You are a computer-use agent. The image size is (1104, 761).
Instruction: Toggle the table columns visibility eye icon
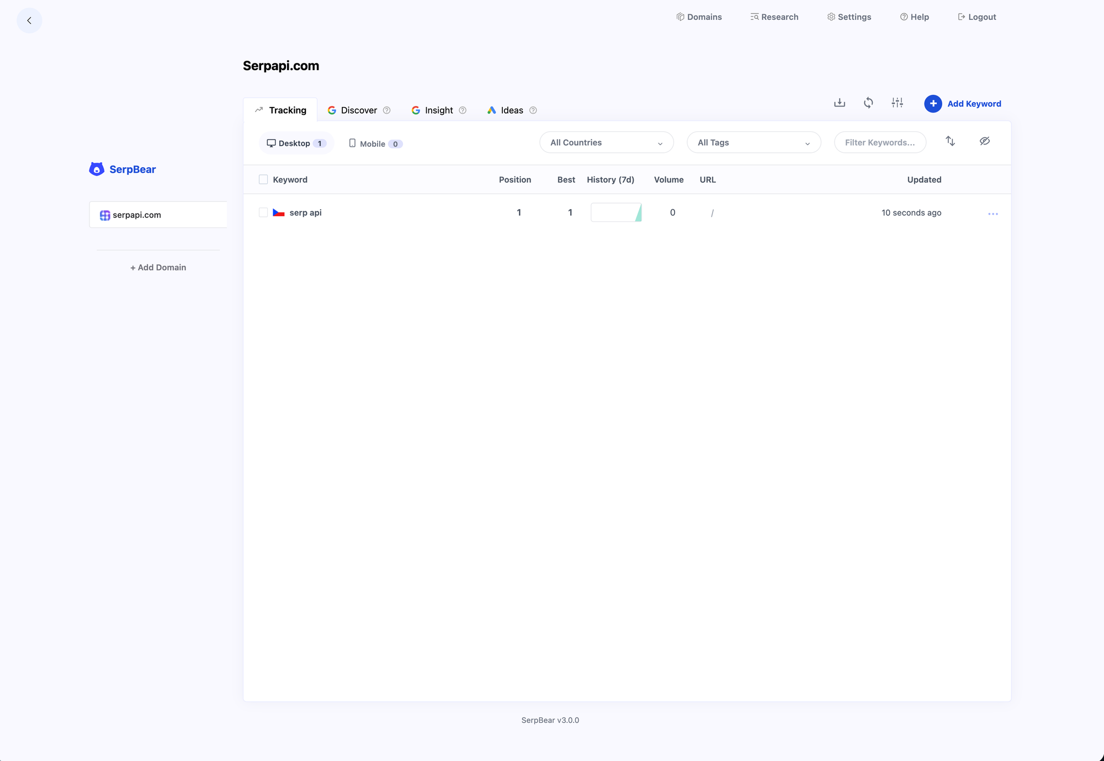point(984,141)
